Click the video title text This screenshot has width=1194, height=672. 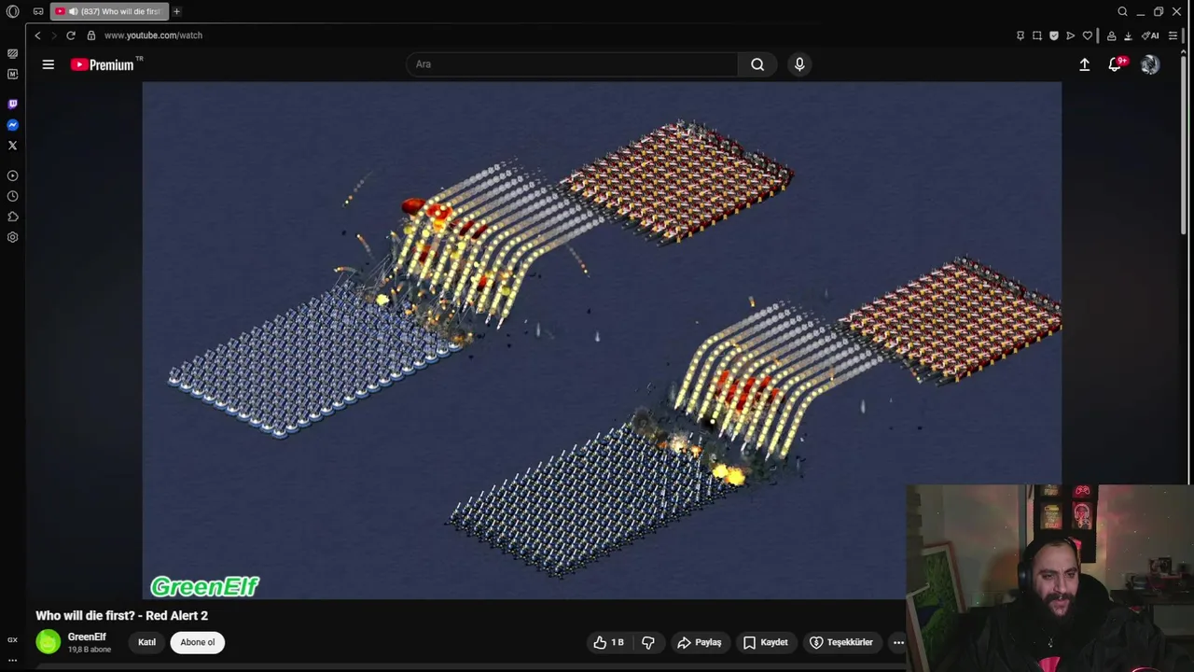[121, 616]
